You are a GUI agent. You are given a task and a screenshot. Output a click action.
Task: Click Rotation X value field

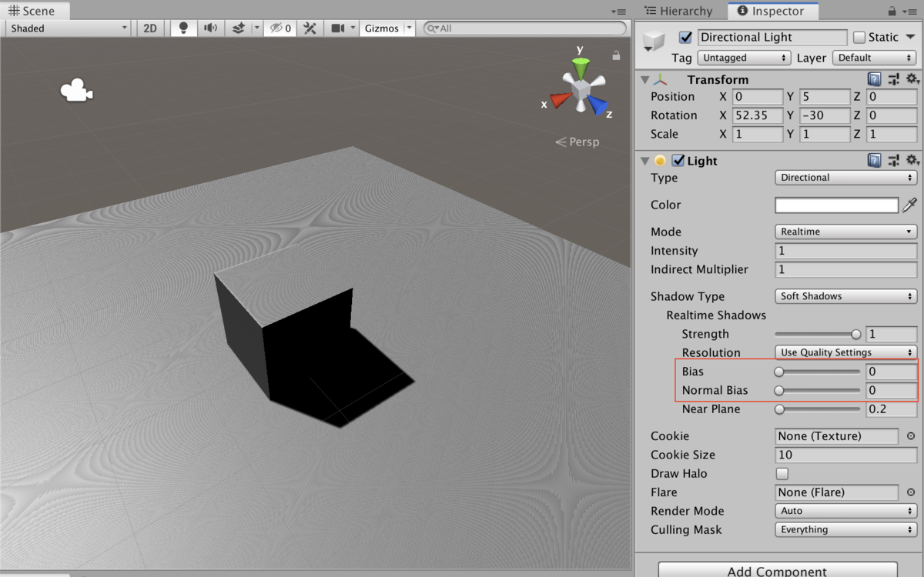click(757, 115)
